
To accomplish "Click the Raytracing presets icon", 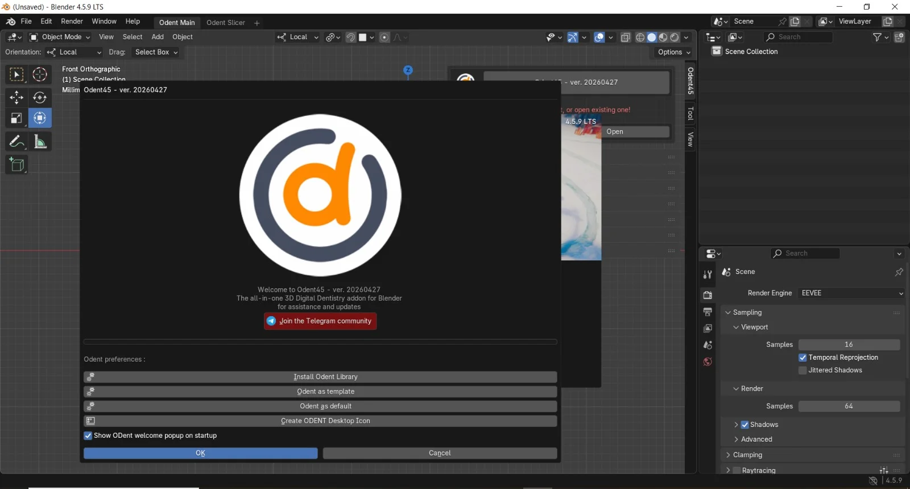I will (884, 470).
